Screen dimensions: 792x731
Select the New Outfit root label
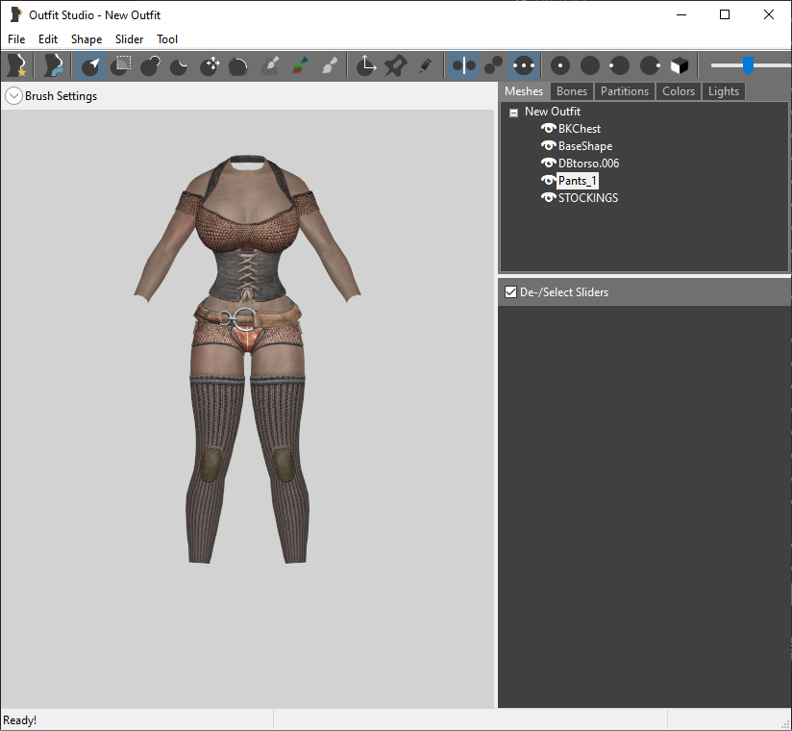coord(553,112)
